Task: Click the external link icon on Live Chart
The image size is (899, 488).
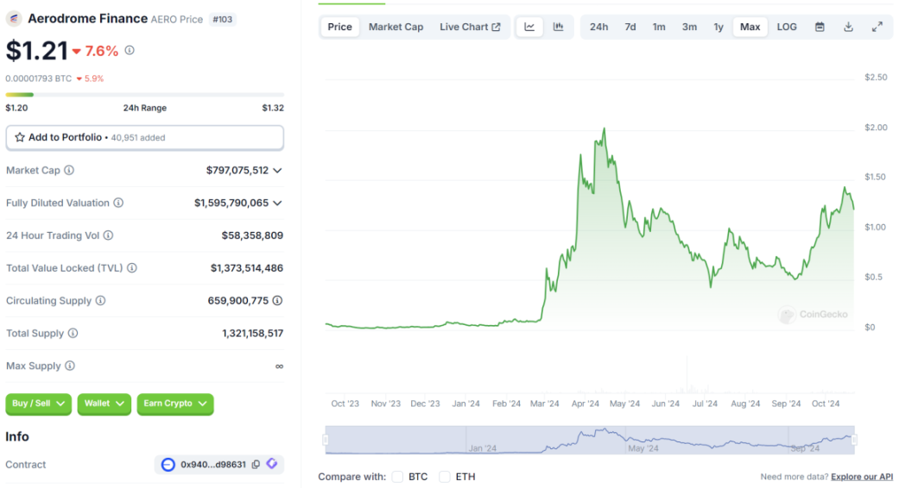Action: [496, 27]
